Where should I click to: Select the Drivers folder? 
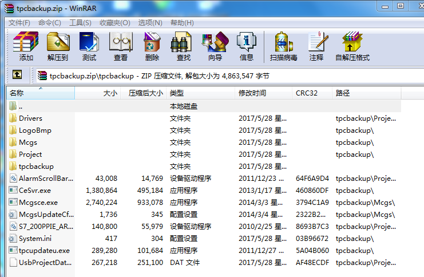point(30,118)
